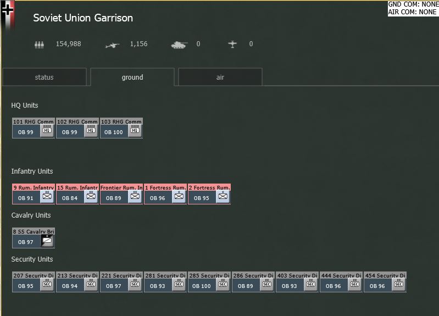This screenshot has width=439, height=316.
Task: Select the 285 Security Division name
Action: (x=209, y=275)
